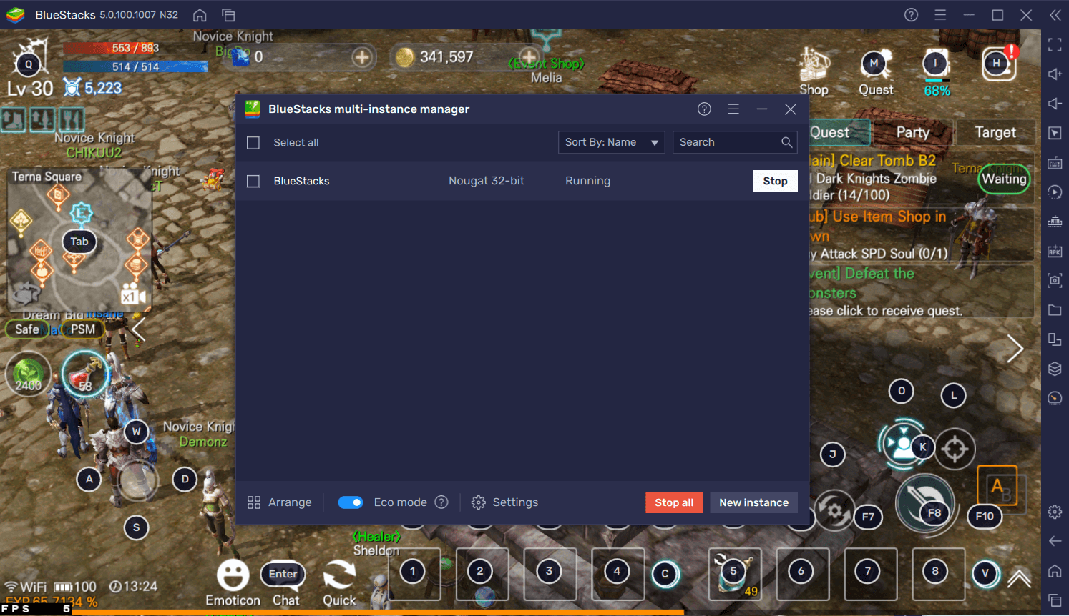Take a screenshot using sidebar icon
Image resolution: width=1069 pixels, height=616 pixels.
click(1055, 280)
